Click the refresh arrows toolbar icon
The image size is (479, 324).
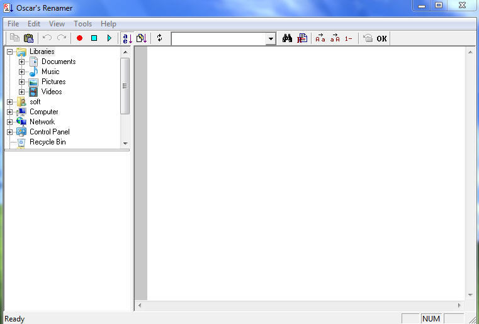click(159, 38)
